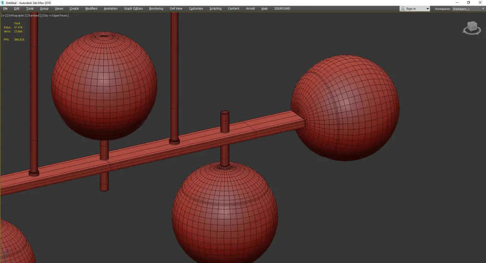Viewport: 486px width, 263px height.
Task: Open the Content menu
Action: [x=234, y=9]
